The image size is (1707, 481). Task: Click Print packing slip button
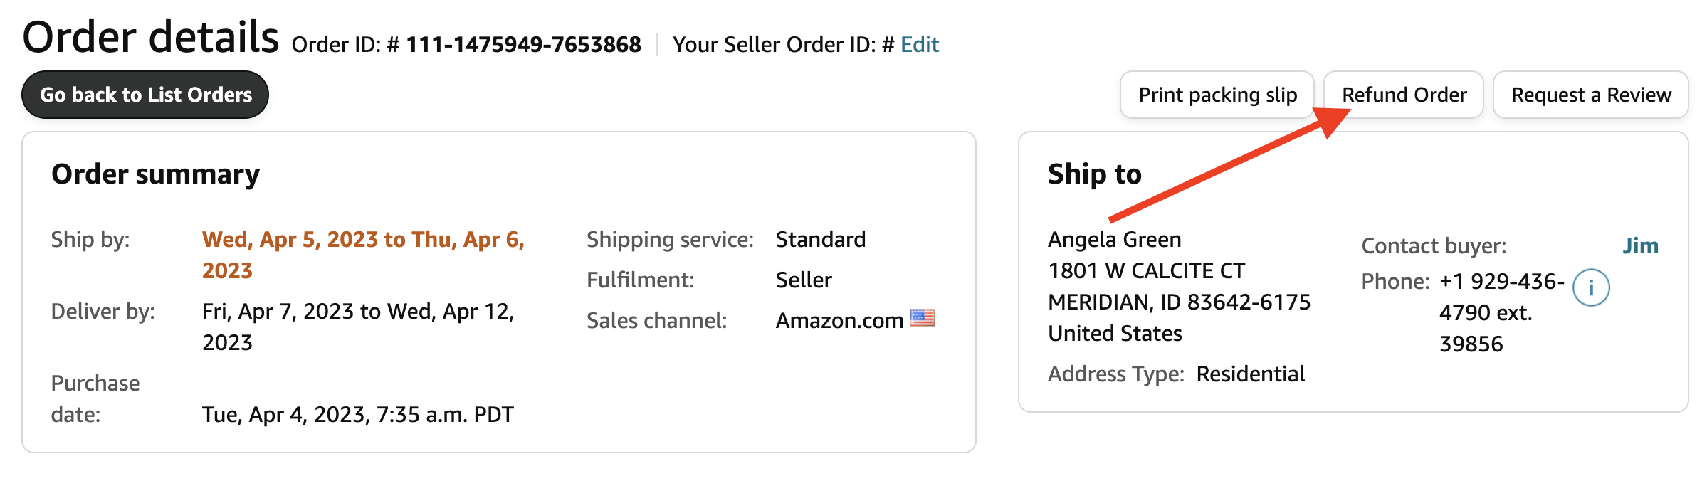click(1217, 95)
